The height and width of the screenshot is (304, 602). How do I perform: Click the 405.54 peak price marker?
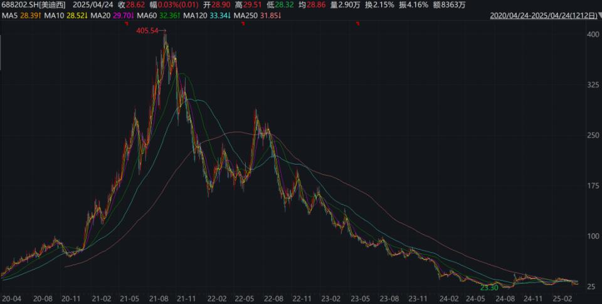[147, 31]
